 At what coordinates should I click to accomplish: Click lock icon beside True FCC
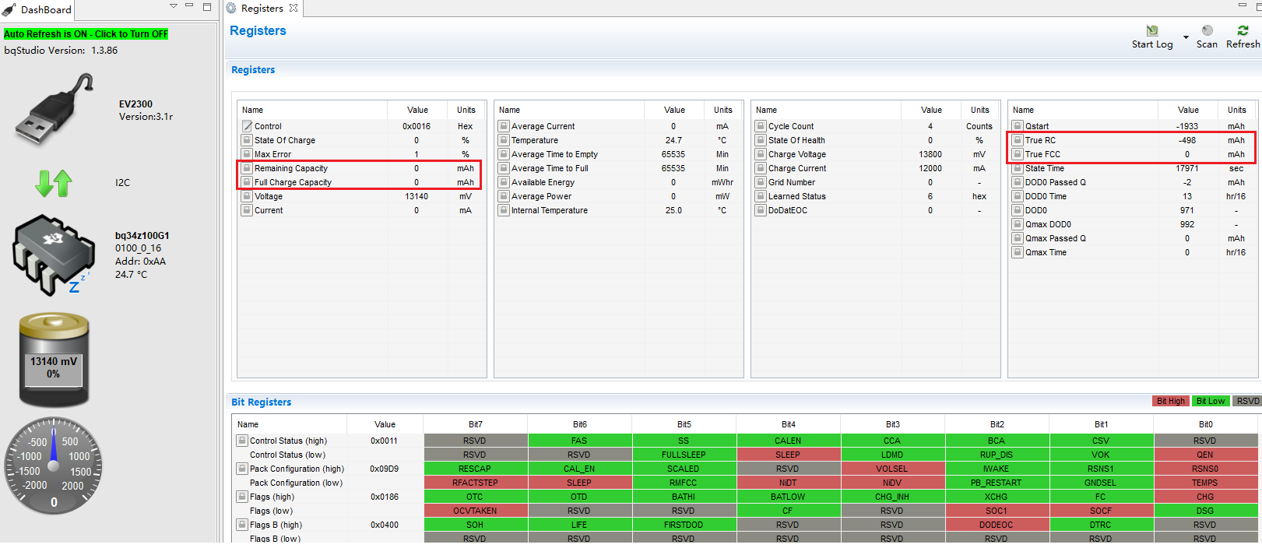click(1018, 154)
